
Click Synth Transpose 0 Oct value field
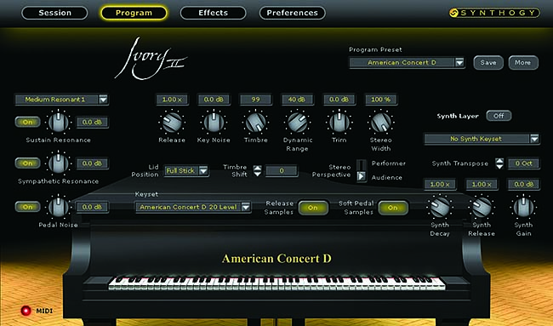524,163
